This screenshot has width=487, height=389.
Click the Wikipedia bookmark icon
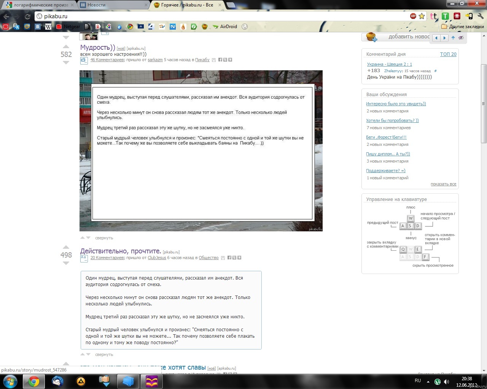[x=48, y=27]
